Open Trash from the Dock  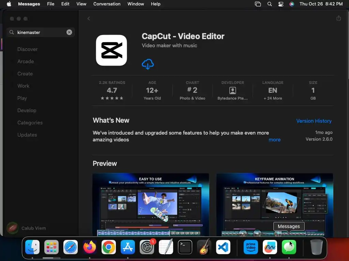(317, 247)
